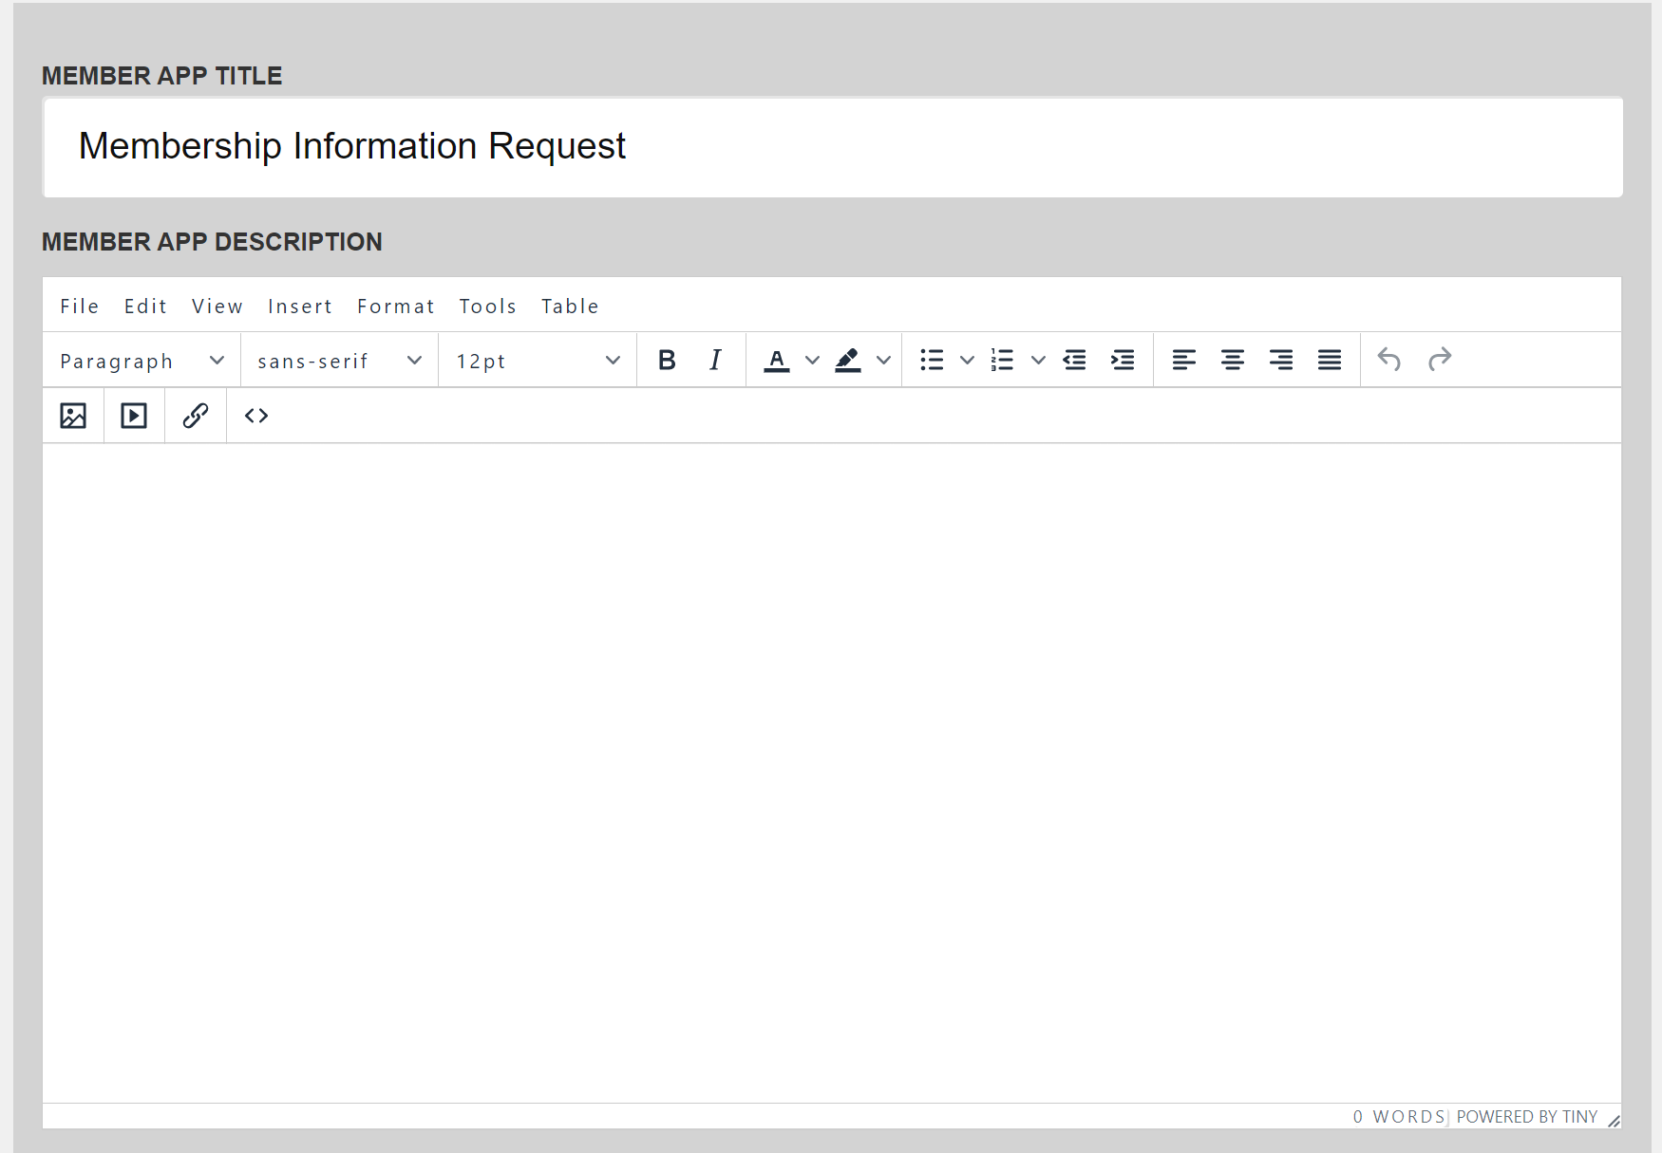Toggle justify text alignment
Screen dimensions: 1662x1153
1330,360
